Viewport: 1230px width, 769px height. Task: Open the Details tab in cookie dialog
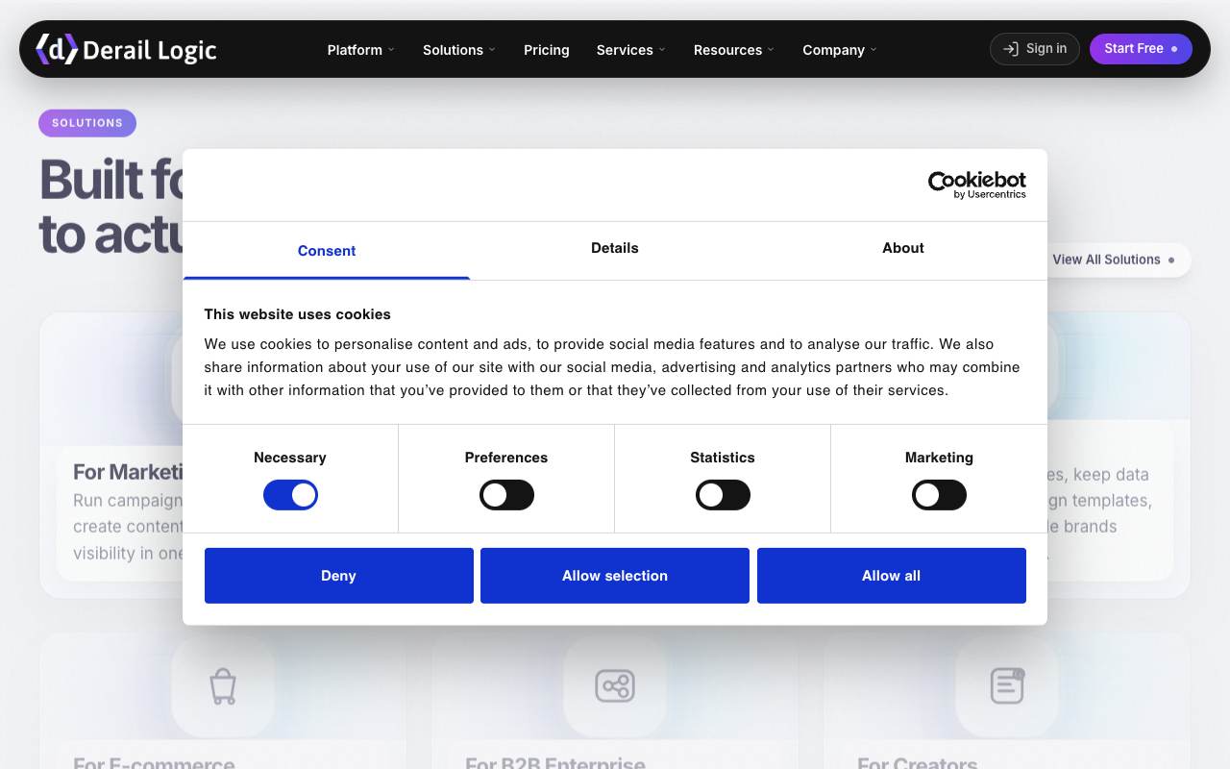615,248
